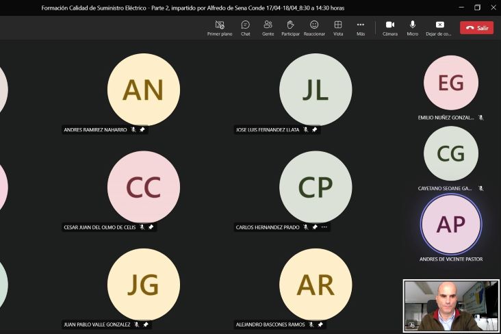Unpin ALEJANDRO BASCONES RAMOS via pin icon
The height and width of the screenshot is (334, 501).
coord(320,324)
